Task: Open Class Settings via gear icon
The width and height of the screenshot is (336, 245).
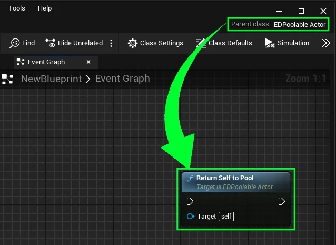Action: click(x=133, y=43)
